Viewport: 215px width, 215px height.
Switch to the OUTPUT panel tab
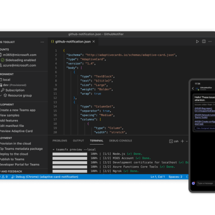point(78,141)
